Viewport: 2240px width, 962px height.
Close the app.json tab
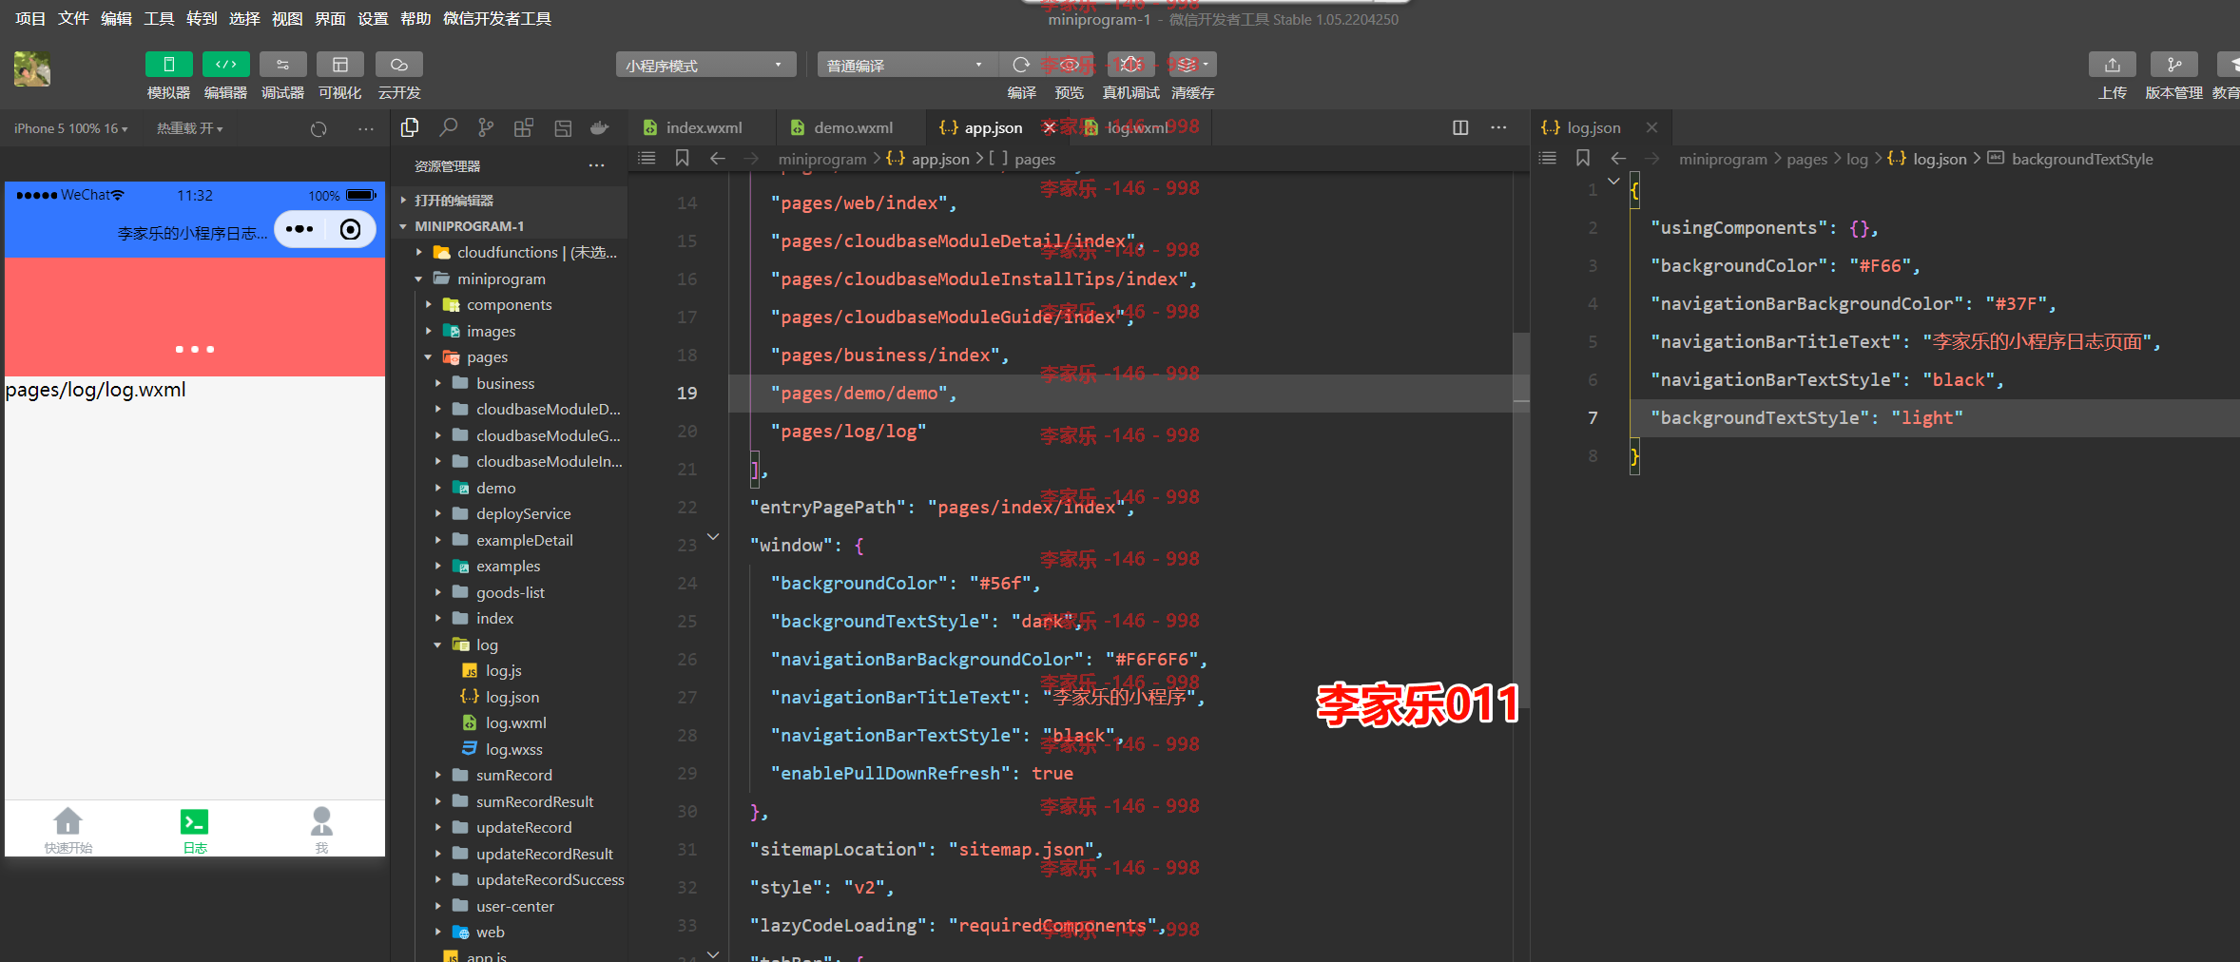pos(1050,127)
